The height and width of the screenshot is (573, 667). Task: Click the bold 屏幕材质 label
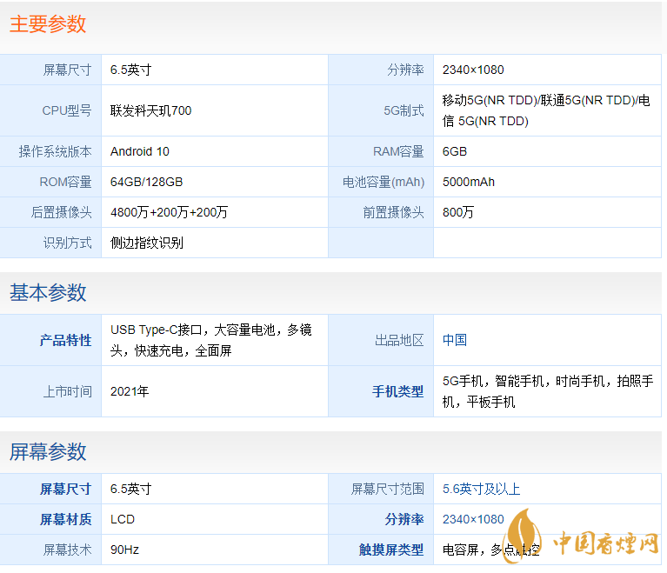coord(65,519)
